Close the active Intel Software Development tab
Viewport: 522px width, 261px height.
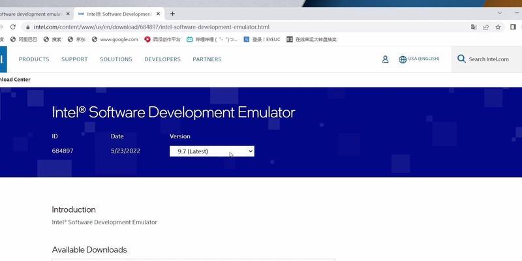tap(158, 14)
